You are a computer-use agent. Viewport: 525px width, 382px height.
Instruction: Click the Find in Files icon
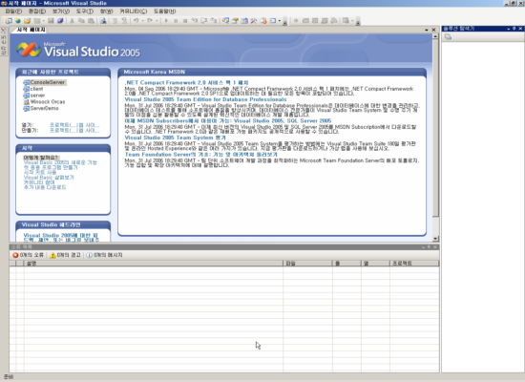pyautogui.click(x=103, y=21)
